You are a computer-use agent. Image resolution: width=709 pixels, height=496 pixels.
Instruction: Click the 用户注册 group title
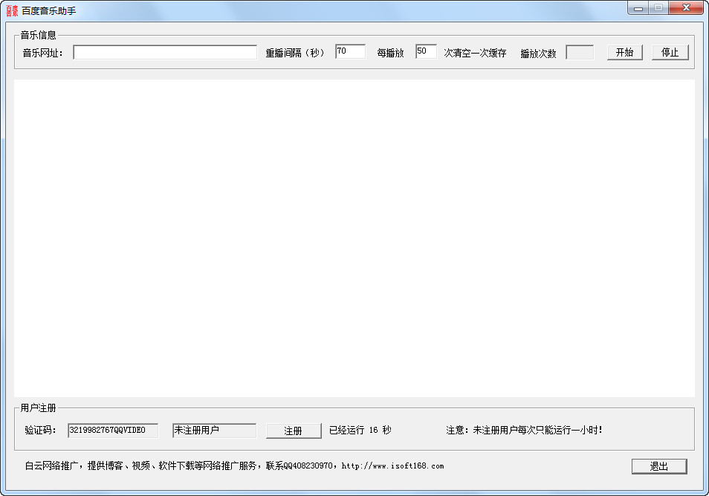(38, 408)
